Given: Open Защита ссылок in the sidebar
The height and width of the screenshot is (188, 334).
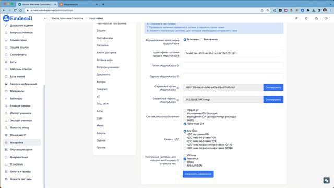Looking at the screenshot, I should click(19, 48).
